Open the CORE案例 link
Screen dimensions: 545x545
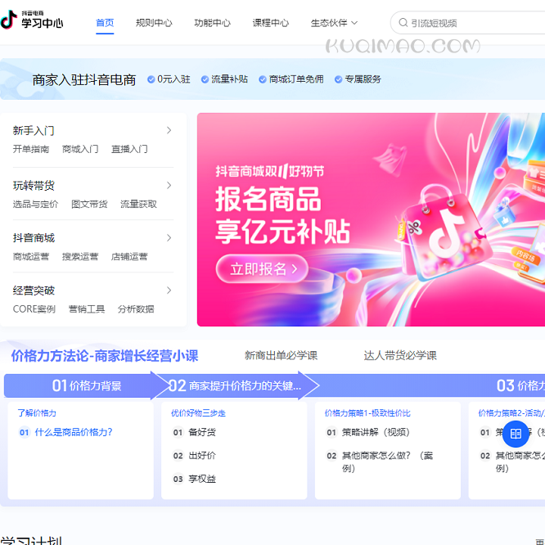coord(34,309)
